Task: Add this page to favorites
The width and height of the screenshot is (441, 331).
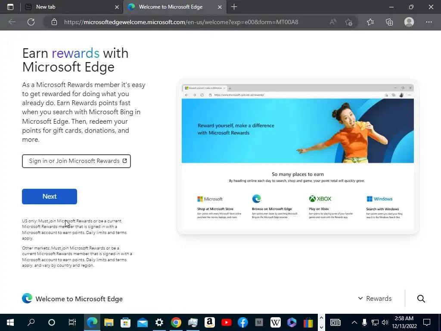Action: 349,22
